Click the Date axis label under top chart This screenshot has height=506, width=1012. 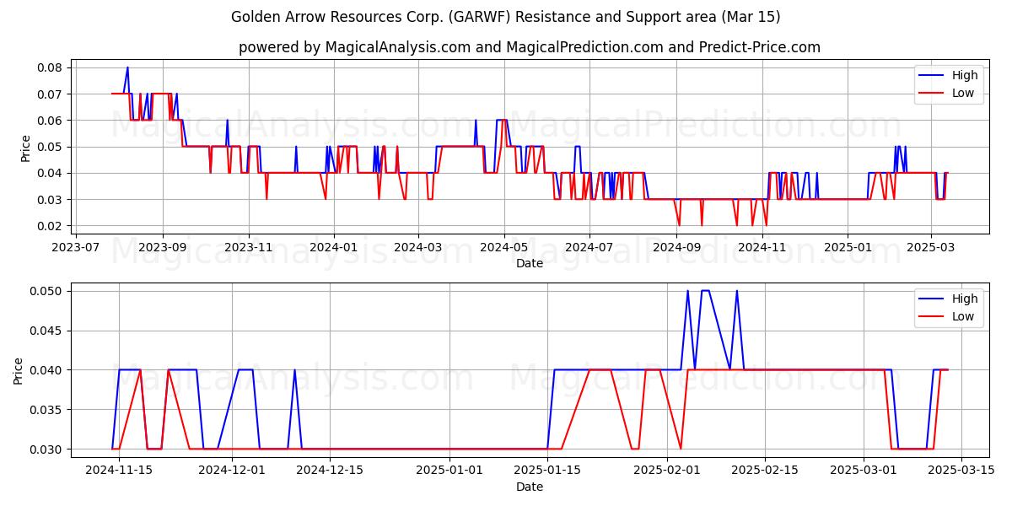click(530, 263)
